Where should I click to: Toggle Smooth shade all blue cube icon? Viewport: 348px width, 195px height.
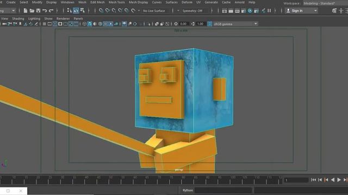(x=90, y=24)
